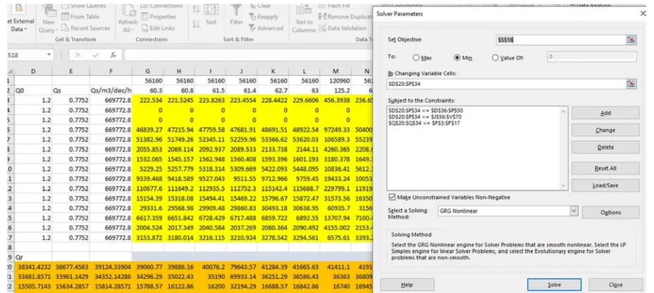Select constraint $D$20:$P$34 <= $J$56:$V$70
The height and width of the screenshot is (293, 654).
tap(425, 117)
